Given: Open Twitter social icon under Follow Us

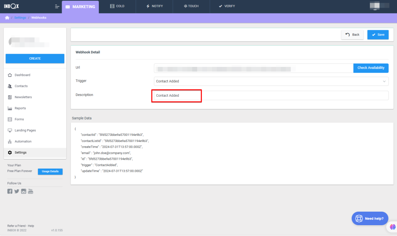Looking at the screenshot, I should click(x=17, y=191).
